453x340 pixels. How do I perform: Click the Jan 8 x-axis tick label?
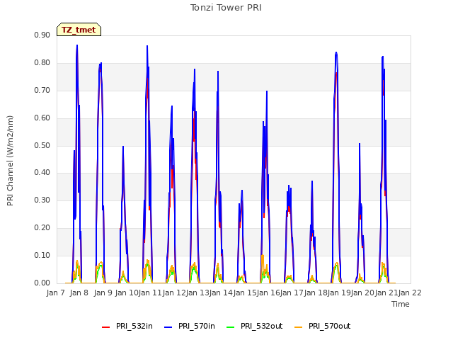79,293
